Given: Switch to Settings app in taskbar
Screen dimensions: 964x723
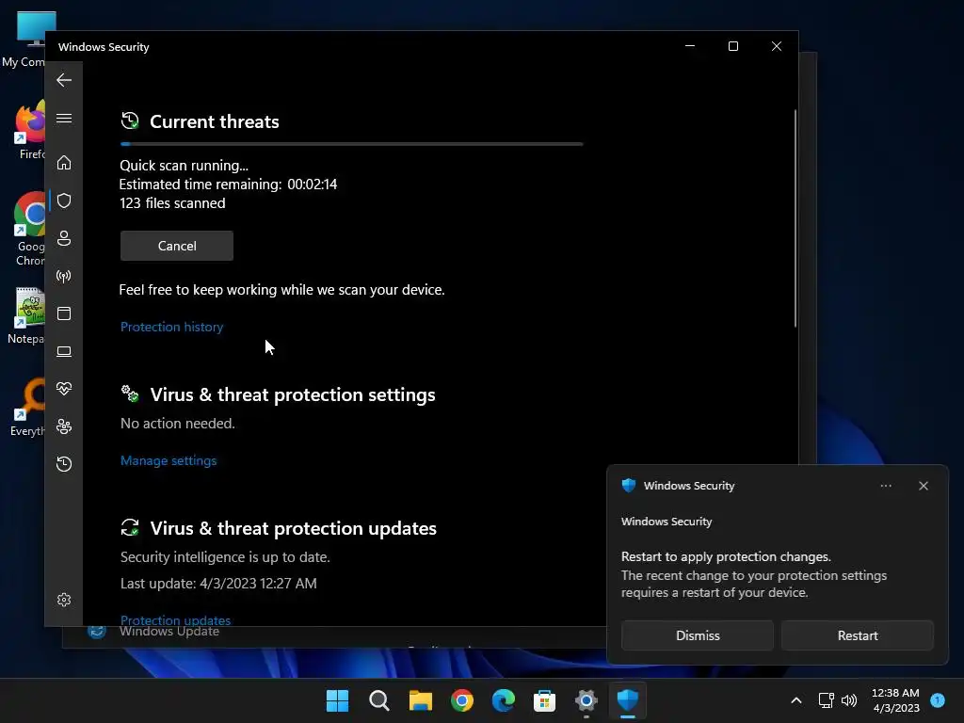Looking at the screenshot, I should pos(586,700).
